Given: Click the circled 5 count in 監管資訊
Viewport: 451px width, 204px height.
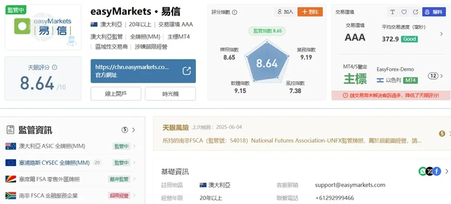Looking at the screenshot, I should coord(125,130).
